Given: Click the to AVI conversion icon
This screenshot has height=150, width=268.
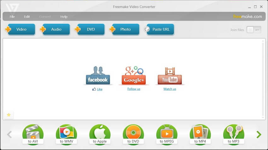Looking at the screenshot, I should click(33, 135).
